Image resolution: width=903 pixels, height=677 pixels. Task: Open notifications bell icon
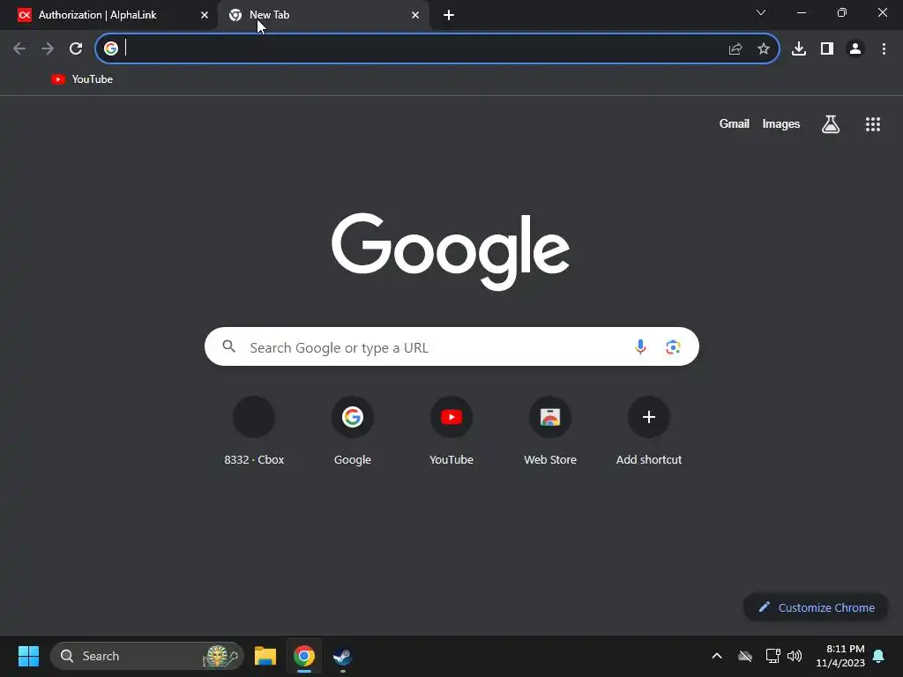[878, 656]
